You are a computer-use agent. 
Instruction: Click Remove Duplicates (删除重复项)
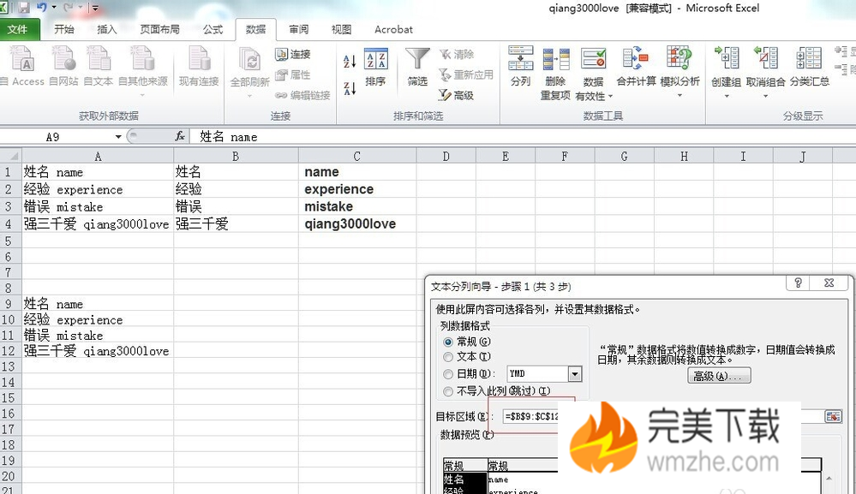555,74
